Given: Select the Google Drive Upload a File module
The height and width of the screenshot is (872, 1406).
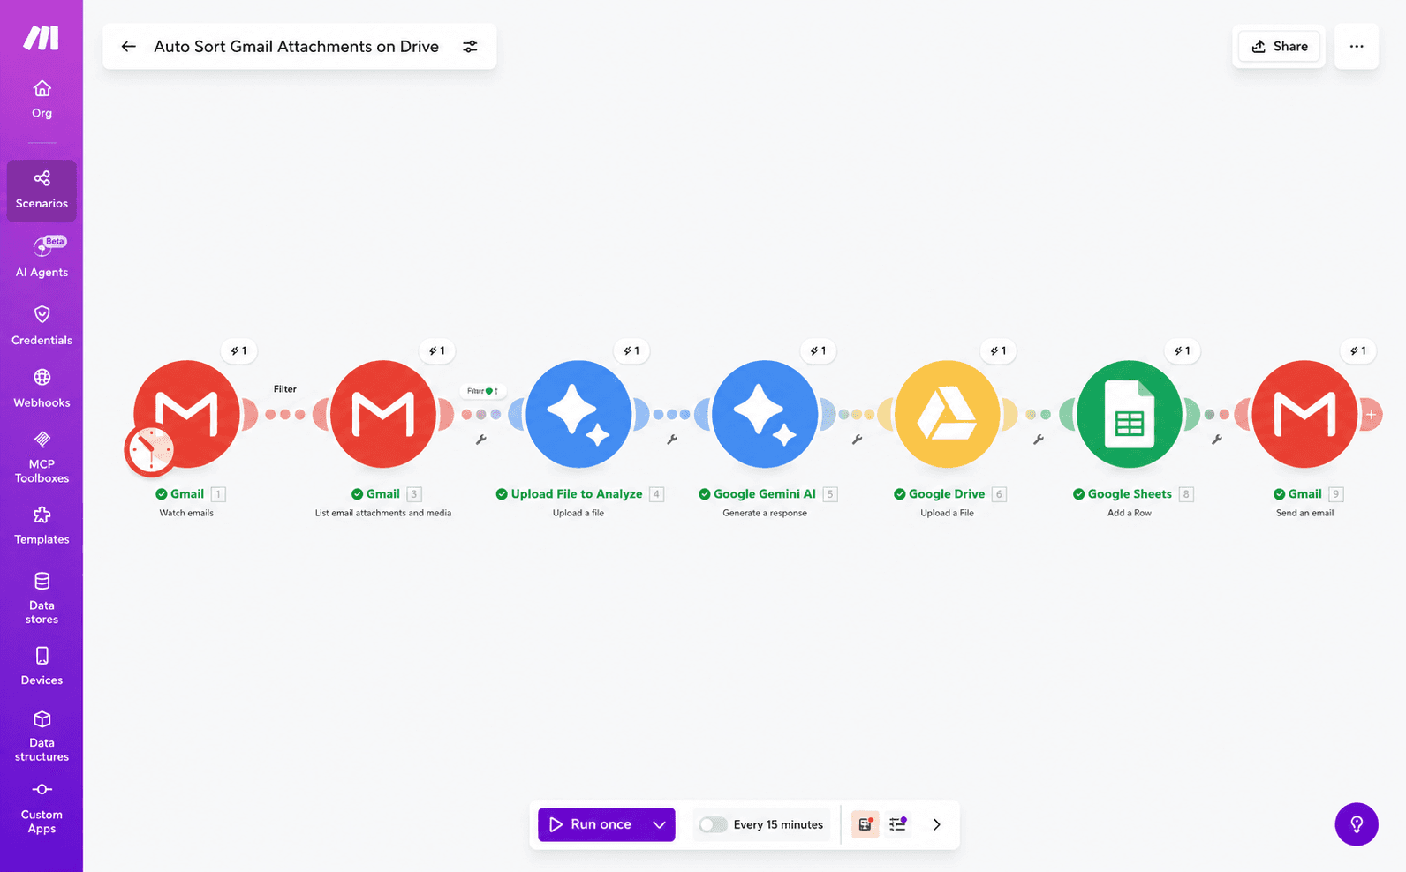Looking at the screenshot, I should click(x=947, y=413).
